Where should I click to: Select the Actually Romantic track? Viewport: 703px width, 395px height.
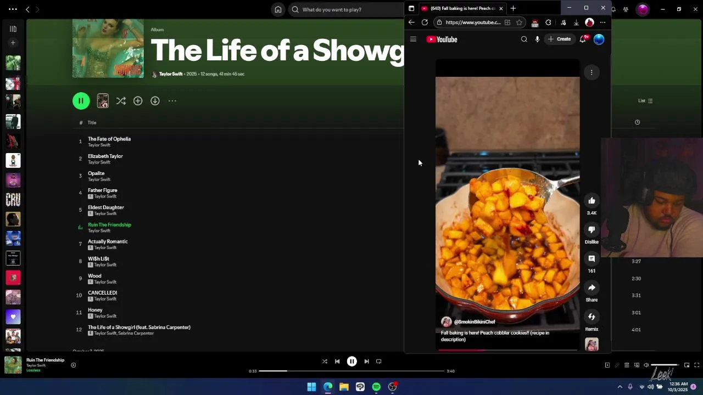pyautogui.click(x=108, y=241)
